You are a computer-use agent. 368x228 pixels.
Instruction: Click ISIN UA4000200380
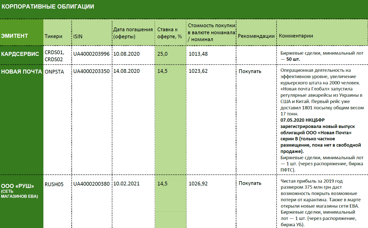[x=92, y=184]
